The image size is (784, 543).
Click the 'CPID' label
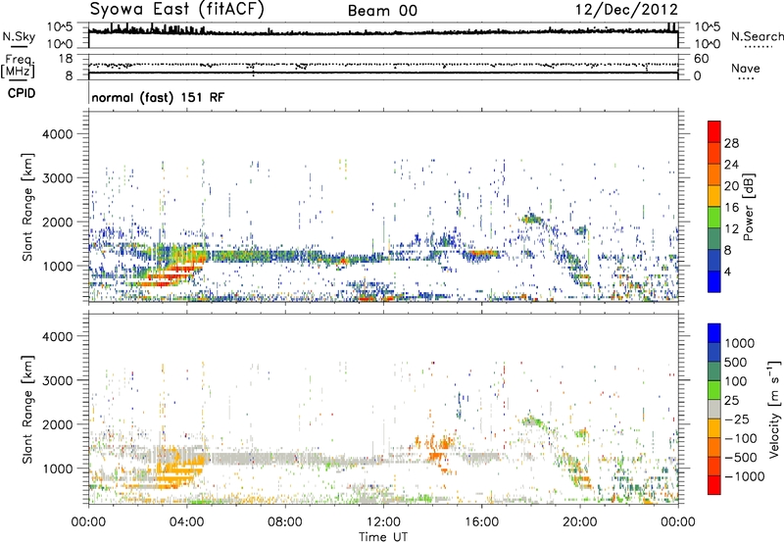22,93
